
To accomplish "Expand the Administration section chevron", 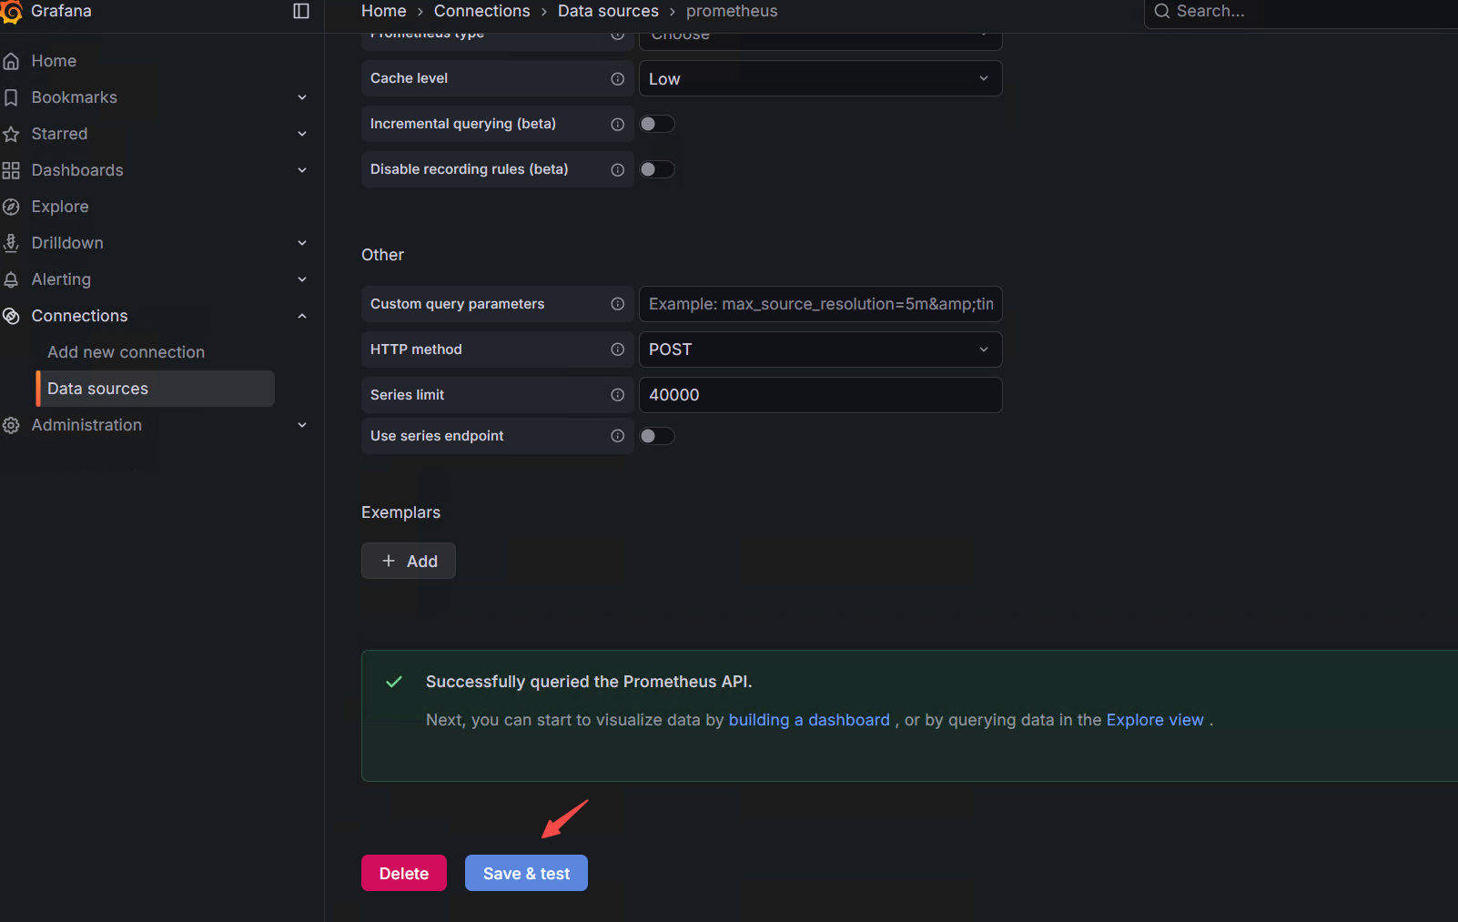I will pyautogui.click(x=302, y=425).
